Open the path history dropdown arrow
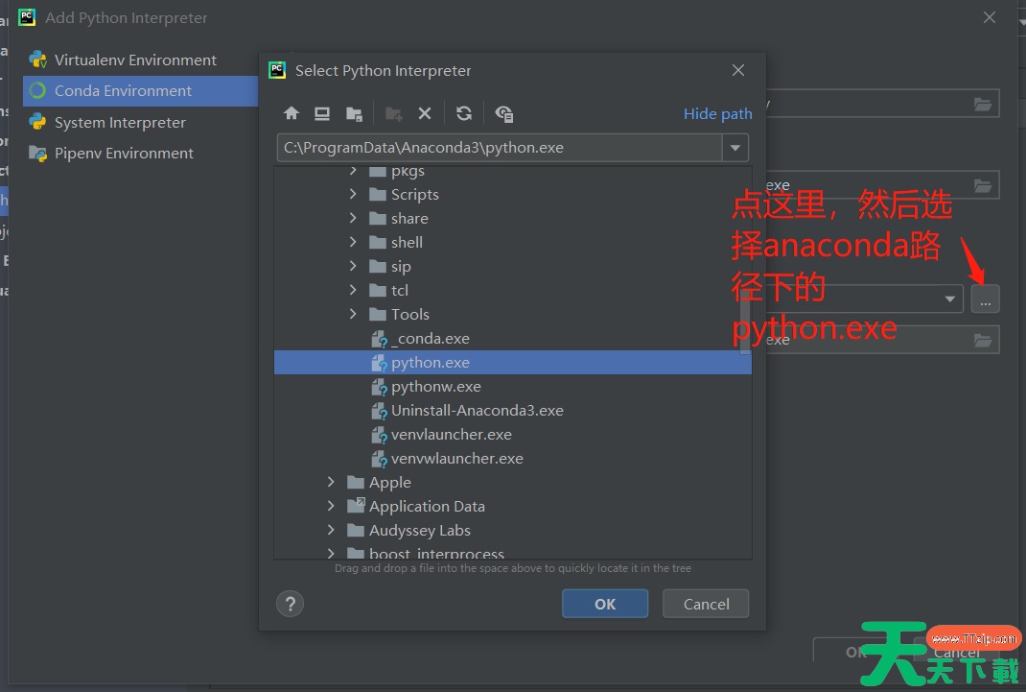The image size is (1026, 692). 735,148
